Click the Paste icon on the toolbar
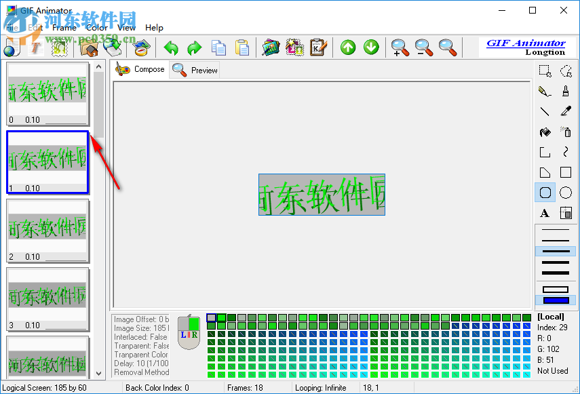The width and height of the screenshot is (580, 394). click(242, 47)
